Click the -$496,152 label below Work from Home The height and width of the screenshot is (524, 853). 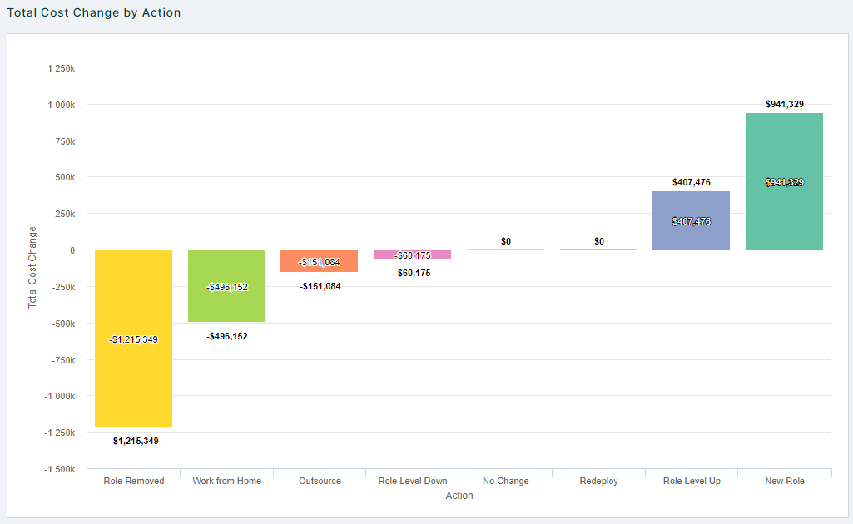[226, 337]
